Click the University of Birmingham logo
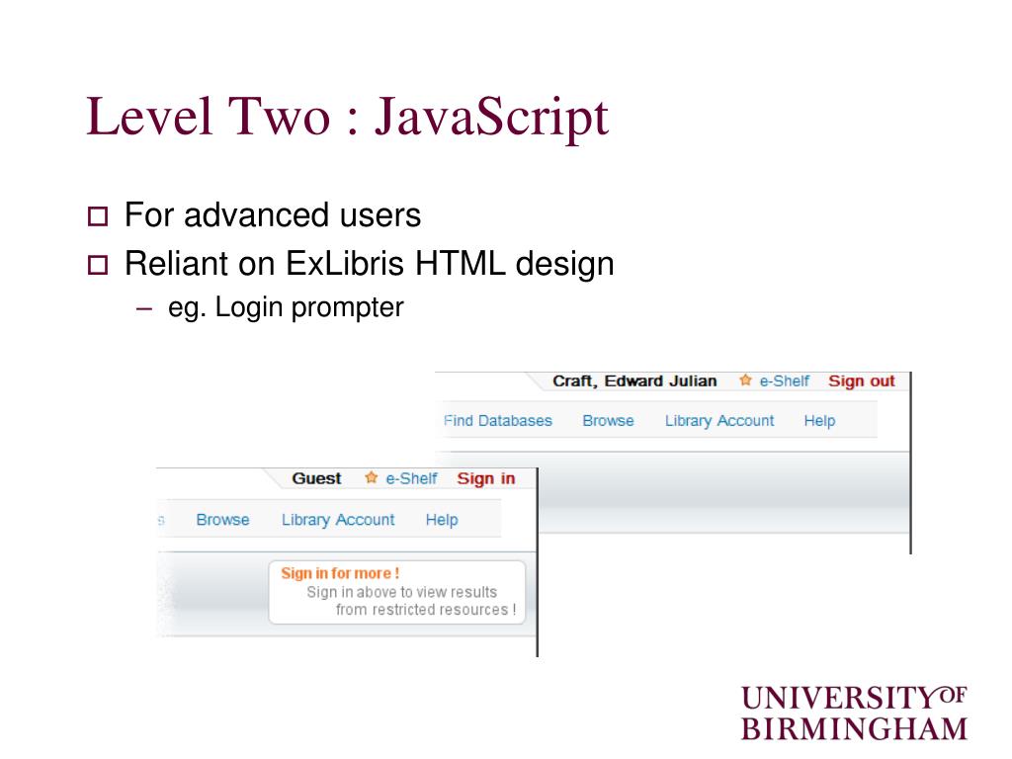The height and width of the screenshot is (759, 1012). click(854, 714)
